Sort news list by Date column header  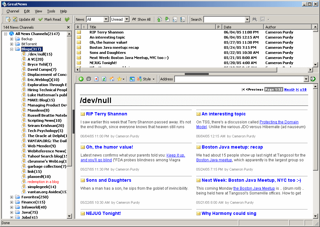(x=243, y=27)
